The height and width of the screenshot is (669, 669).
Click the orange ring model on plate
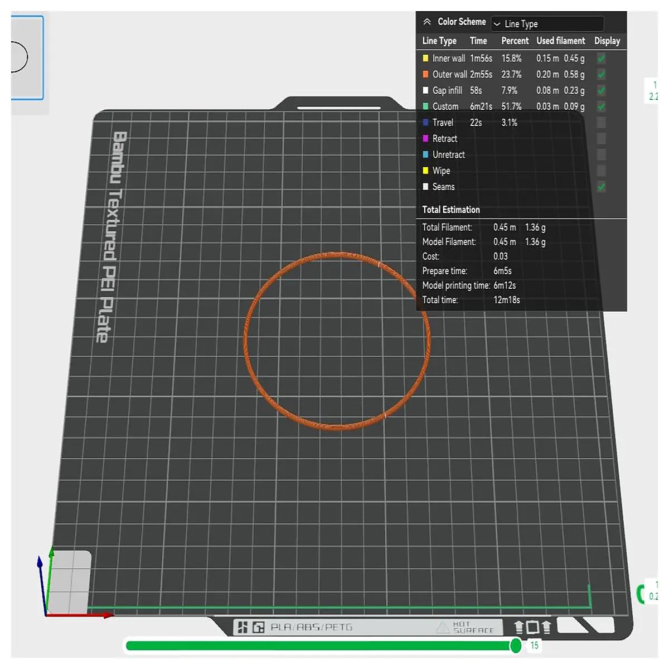point(337,255)
